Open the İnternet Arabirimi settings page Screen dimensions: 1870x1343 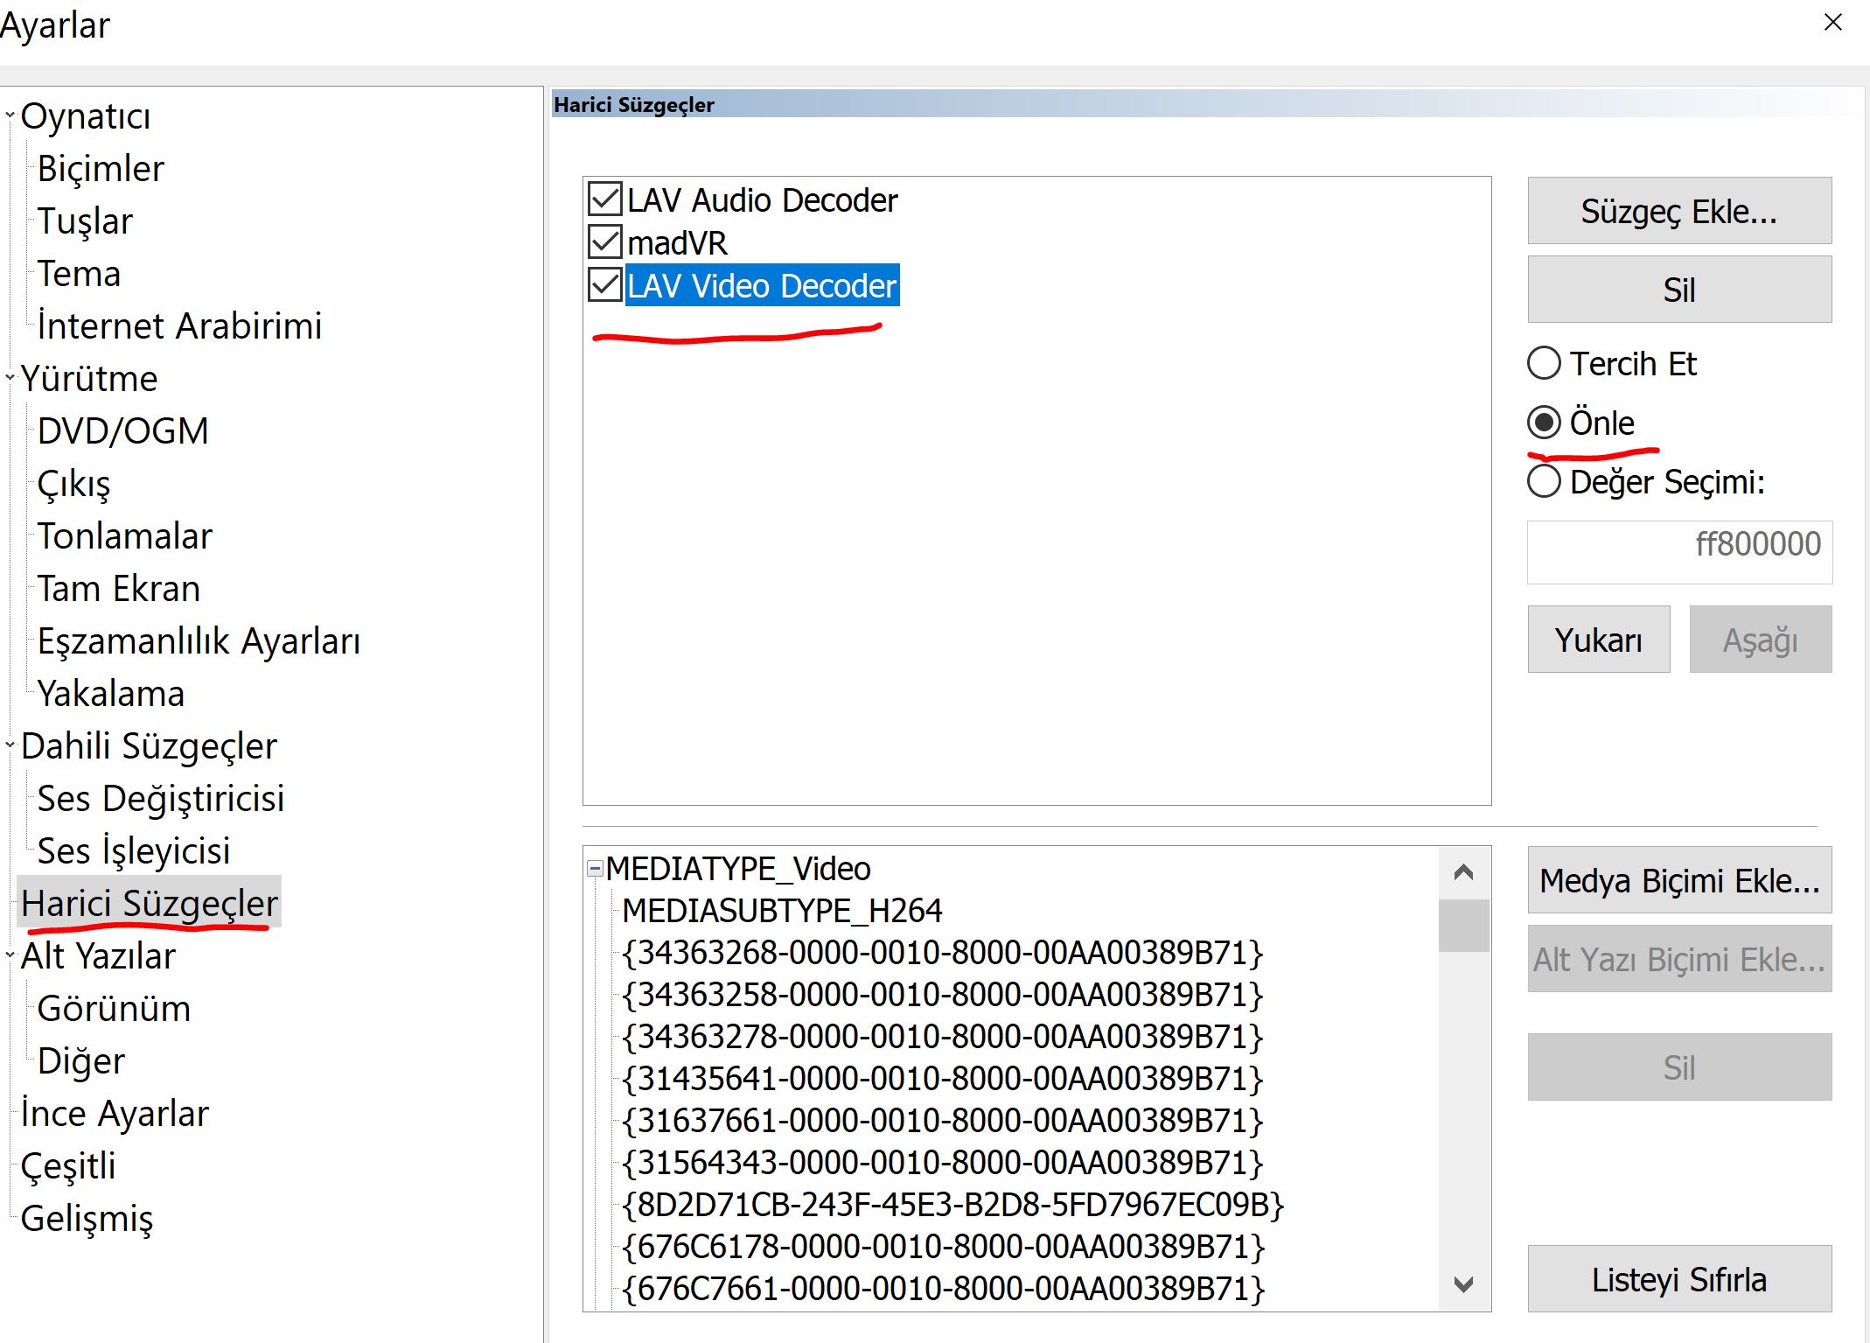[179, 325]
